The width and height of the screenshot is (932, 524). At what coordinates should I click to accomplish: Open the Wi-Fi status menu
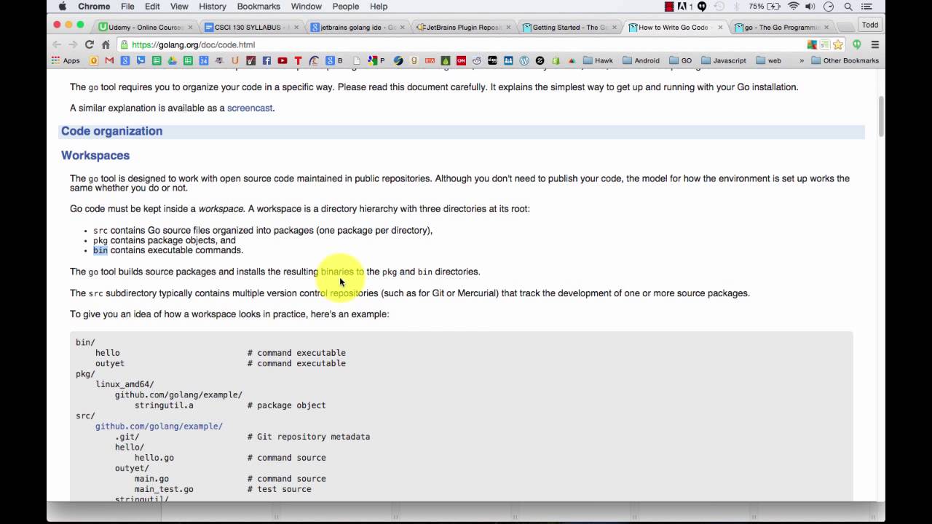coord(793,7)
